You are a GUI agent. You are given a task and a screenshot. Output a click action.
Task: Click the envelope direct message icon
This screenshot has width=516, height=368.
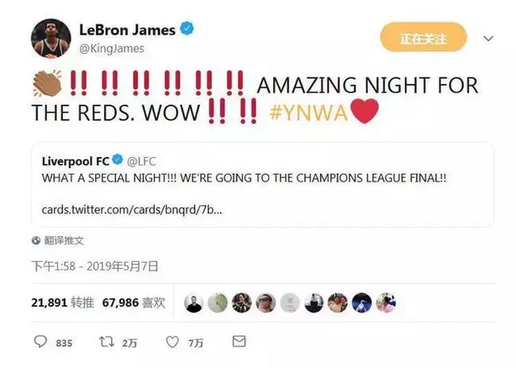239,341
